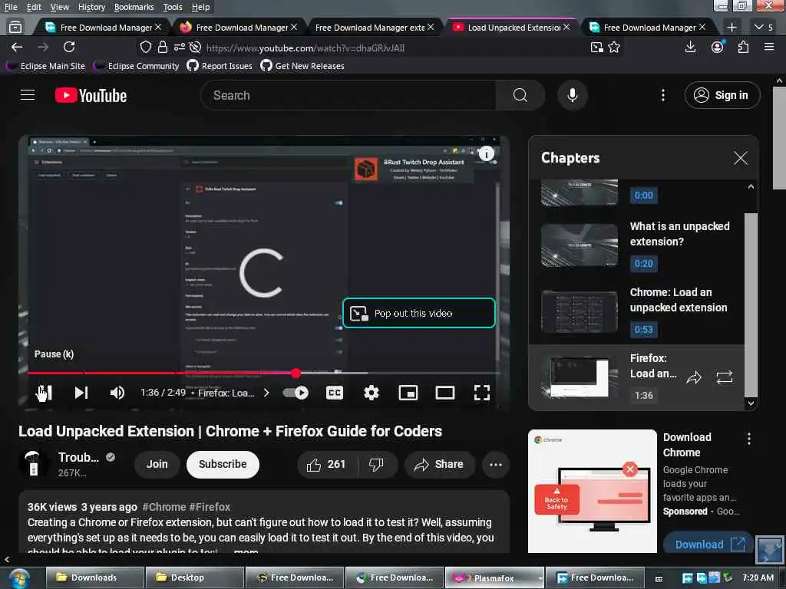The height and width of the screenshot is (589, 786).
Task: Open YouTube settings three-dot menu
Action: (663, 95)
